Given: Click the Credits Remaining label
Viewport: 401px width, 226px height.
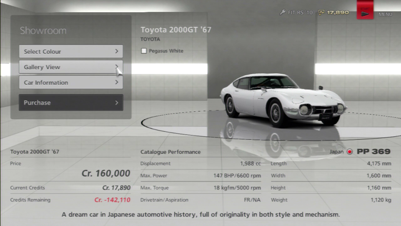Looking at the screenshot, I should click(x=30, y=200).
